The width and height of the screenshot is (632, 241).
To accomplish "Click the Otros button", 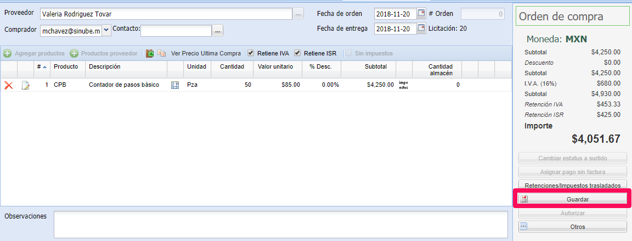I will [572, 226].
